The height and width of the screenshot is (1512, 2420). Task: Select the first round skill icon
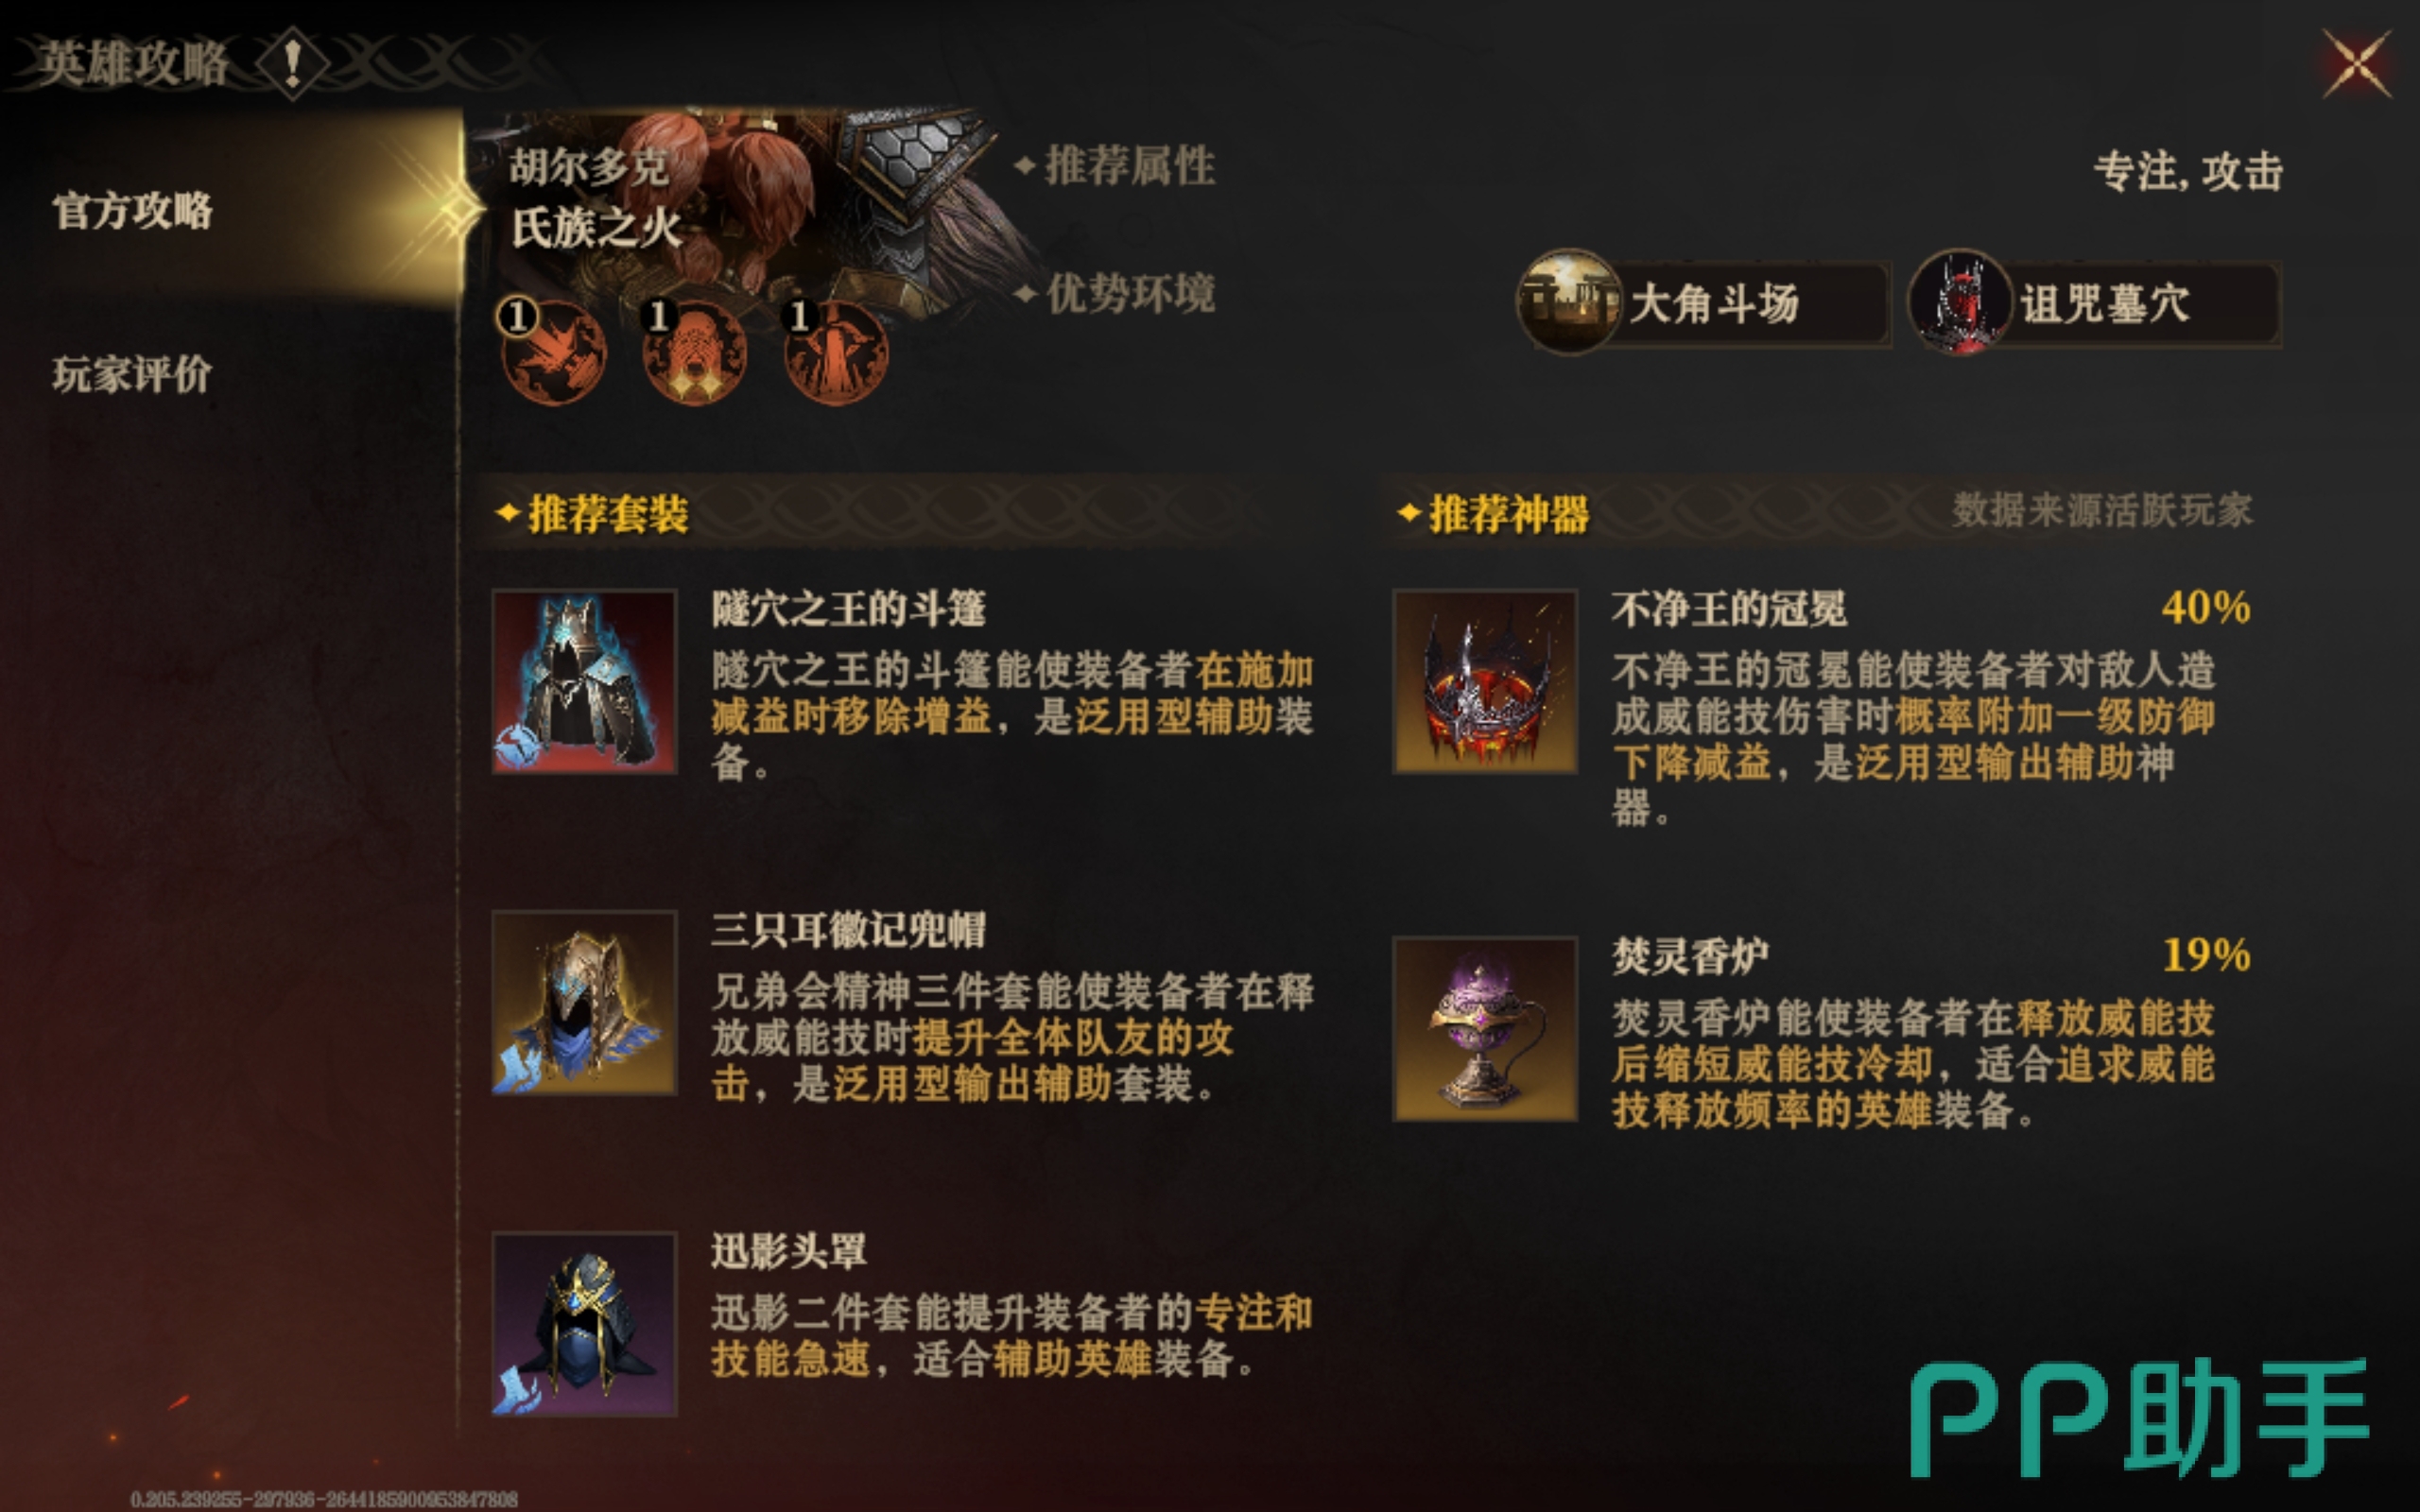coord(552,351)
